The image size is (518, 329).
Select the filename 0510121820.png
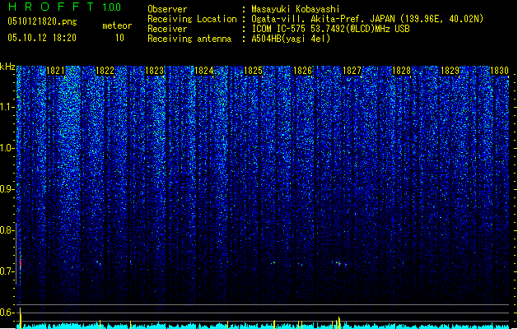pyautogui.click(x=42, y=21)
